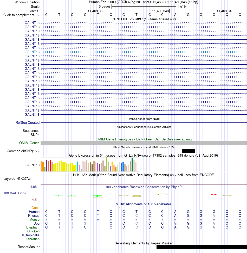This screenshot has width=247, height=253.
Task: Open the H3K27Ac Mark track title
Action: 144,175
